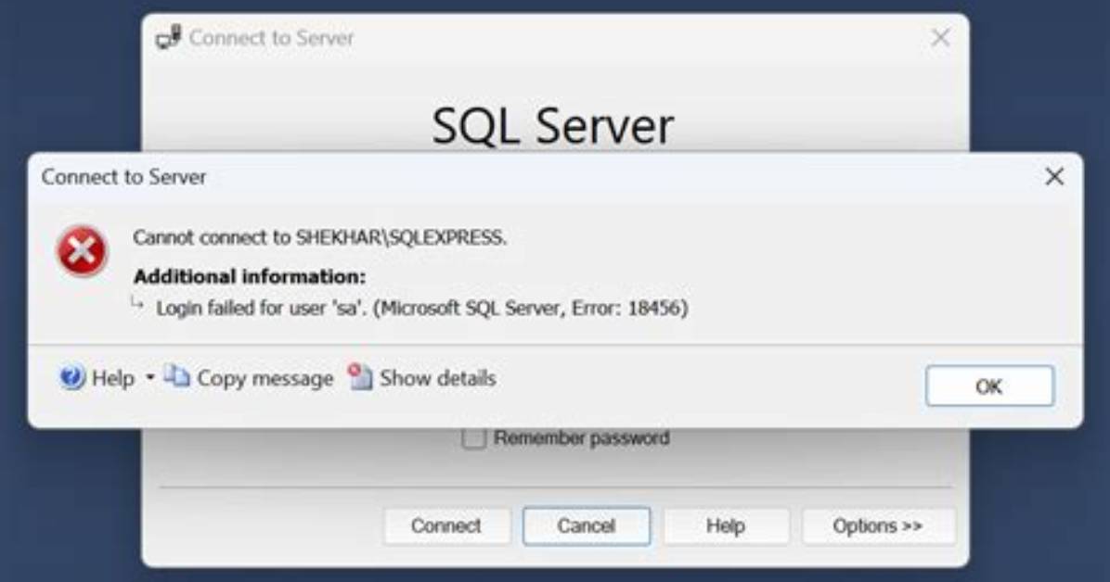This screenshot has width=1110, height=582.
Task: Click the Copy message pages icon
Action: point(176,376)
